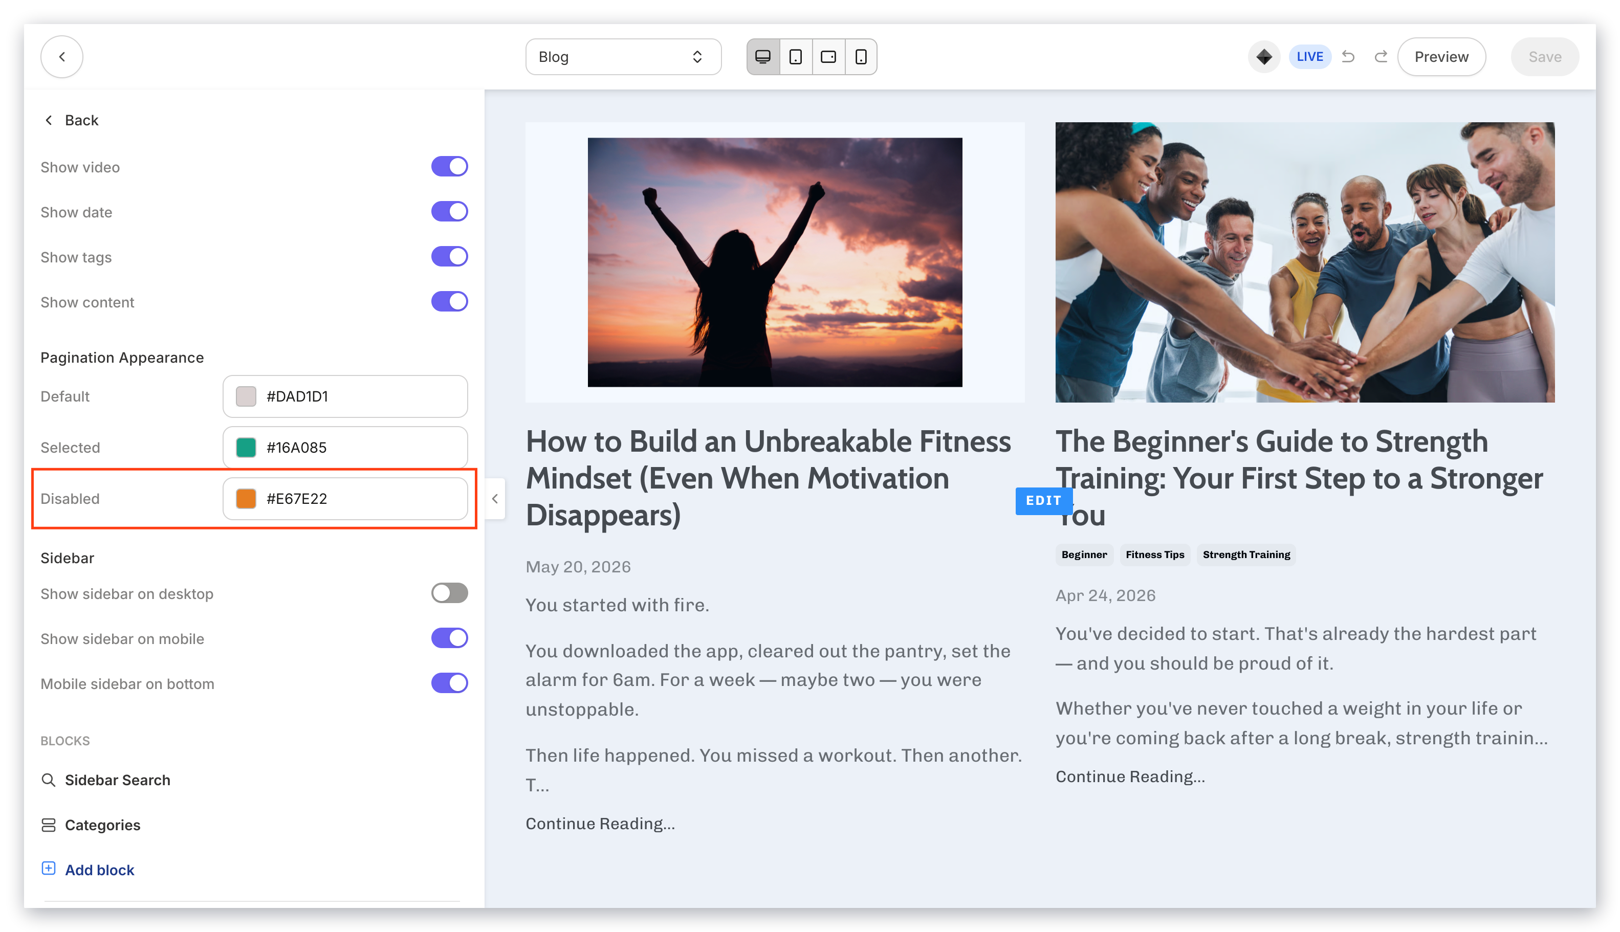Viewport: 1620px width, 932px height.
Task: Click the Pagination Appearance heading
Action: pos(122,358)
